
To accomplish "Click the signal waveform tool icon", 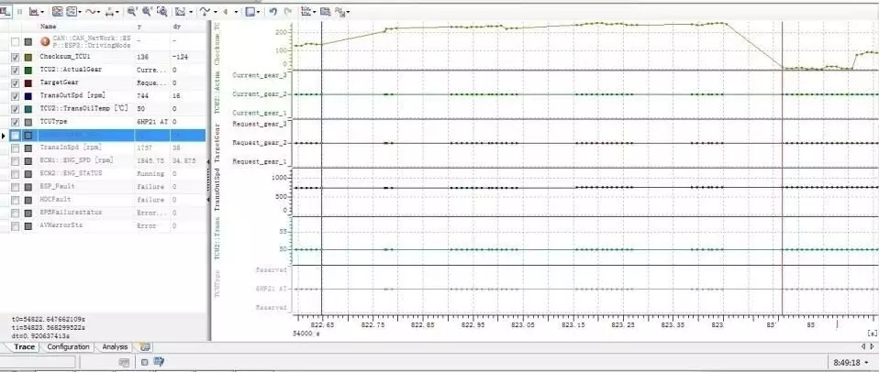I will click(89, 12).
